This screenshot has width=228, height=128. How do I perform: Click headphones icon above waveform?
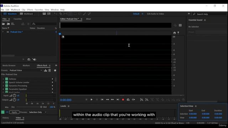pyautogui.click(x=175, y=33)
